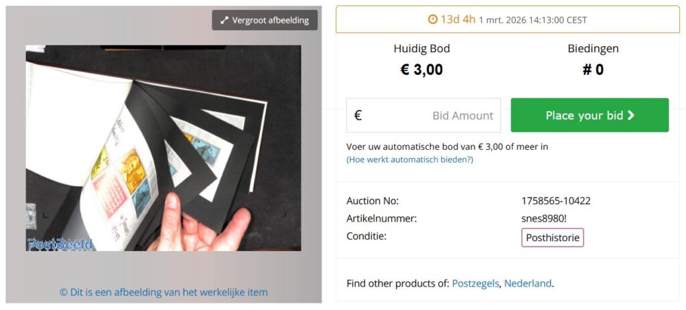
Task: Follow the Postzegels category link
Action: point(475,283)
